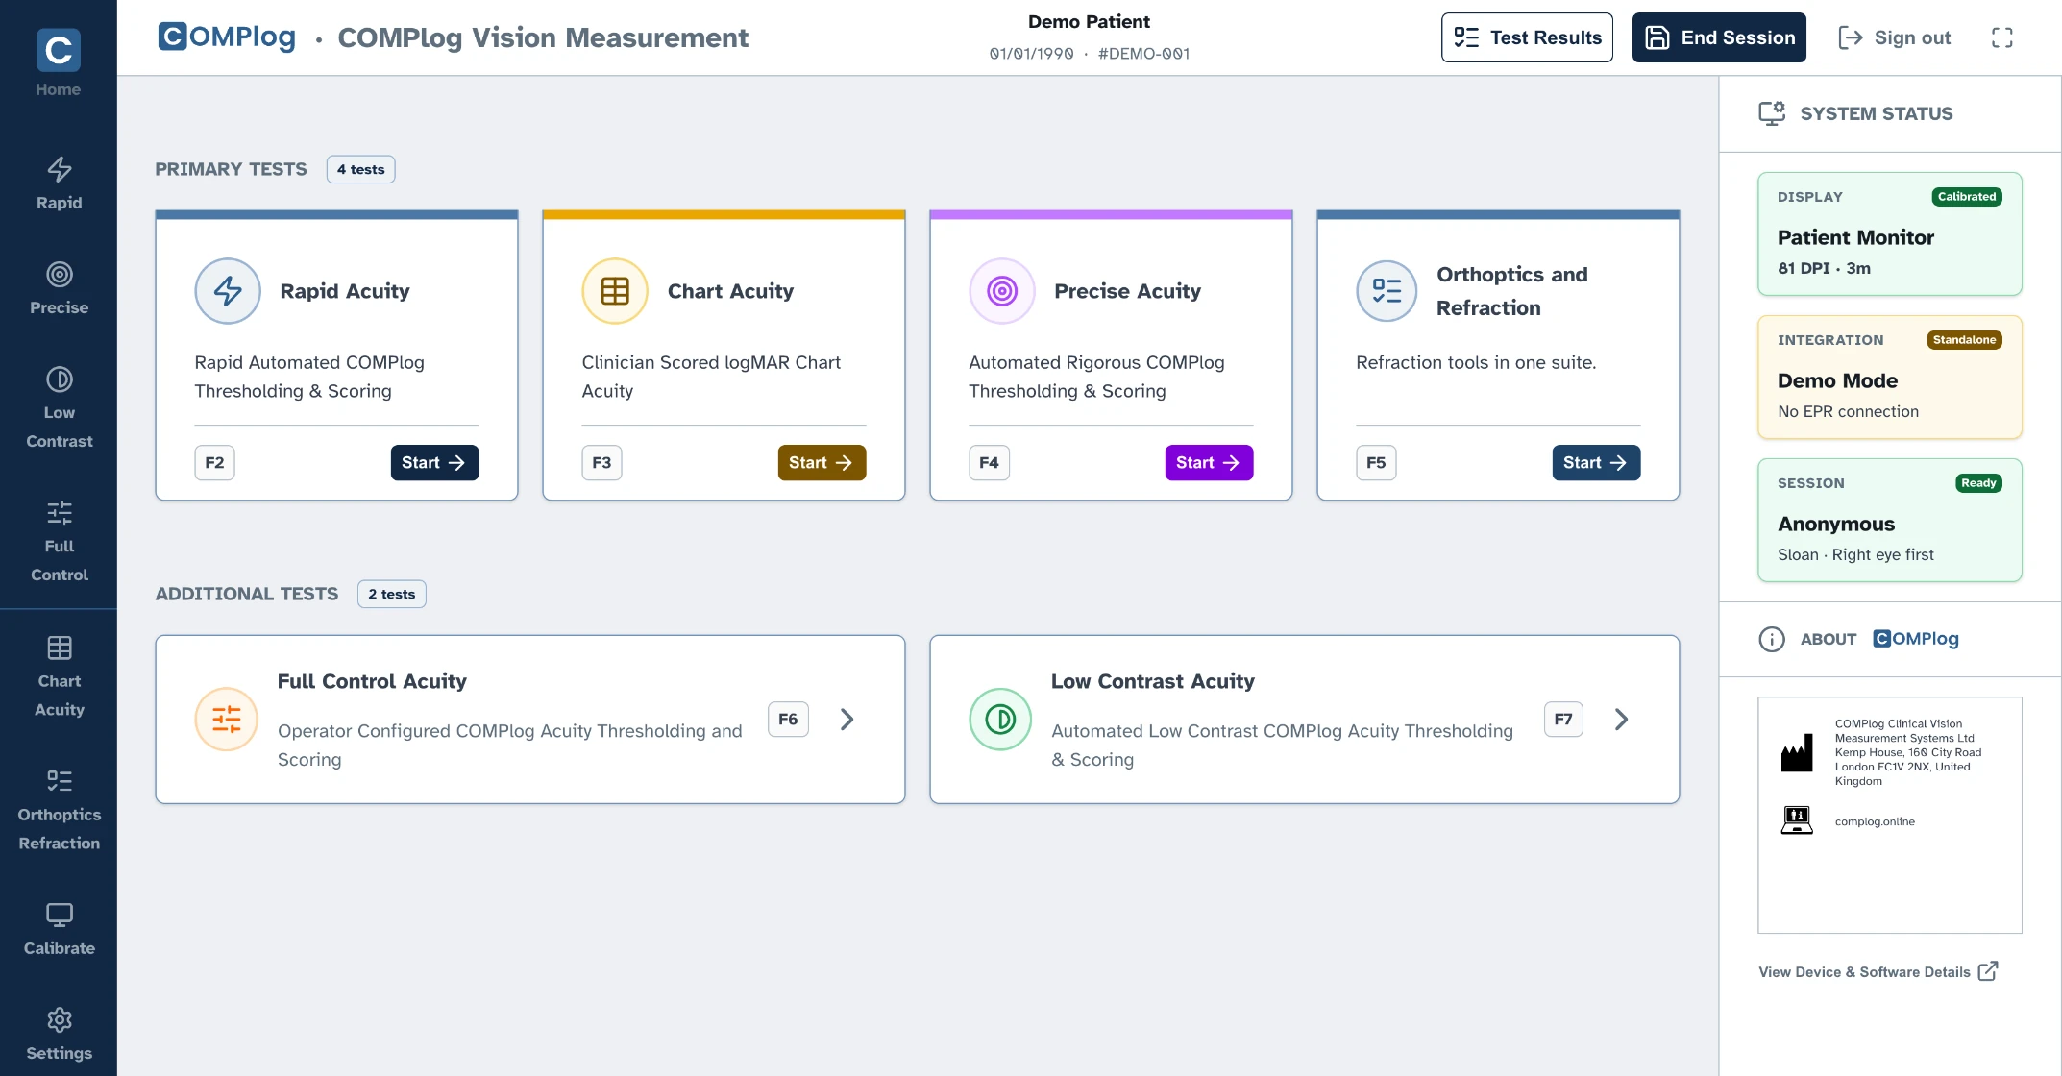Click Full Control Acuity sliders card icon
Image resolution: width=2062 pixels, height=1076 pixels.
point(227,720)
